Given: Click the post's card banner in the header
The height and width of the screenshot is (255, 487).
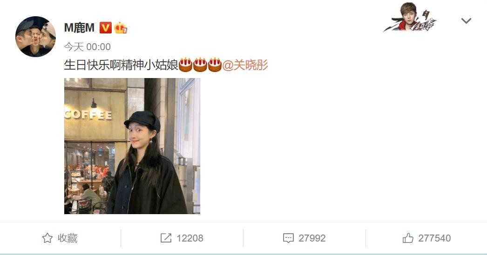Looking at the screenshot, I should coord(410,17).
